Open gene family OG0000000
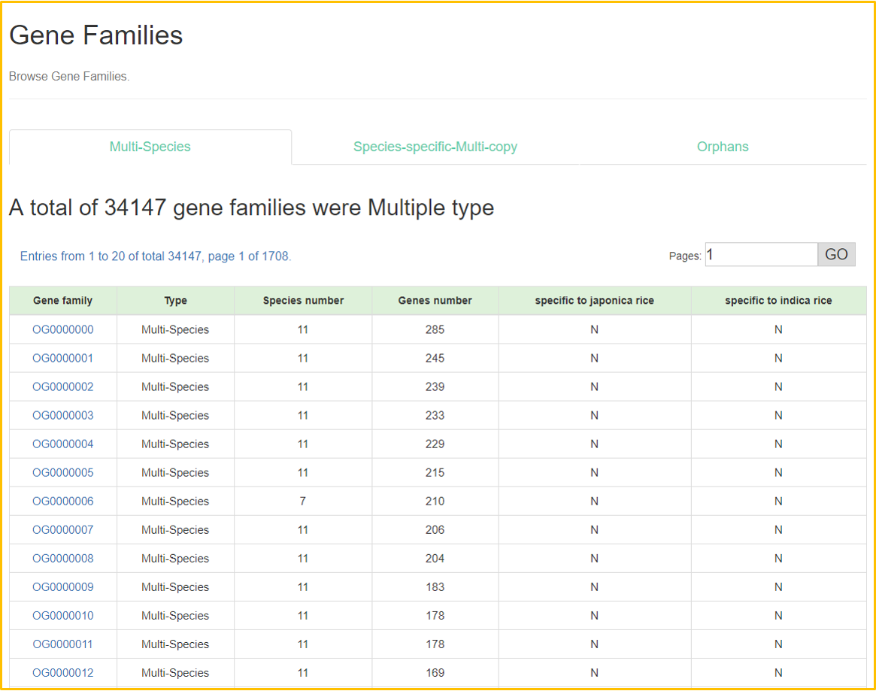876x691 pixels. tap(63, 329)
